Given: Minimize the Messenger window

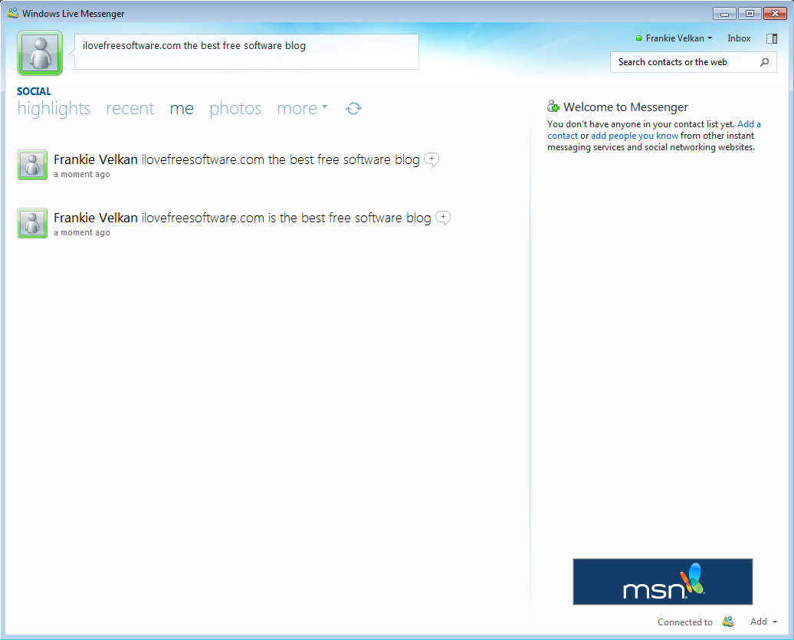Looking at the screenshot, I should click(724, 14).
